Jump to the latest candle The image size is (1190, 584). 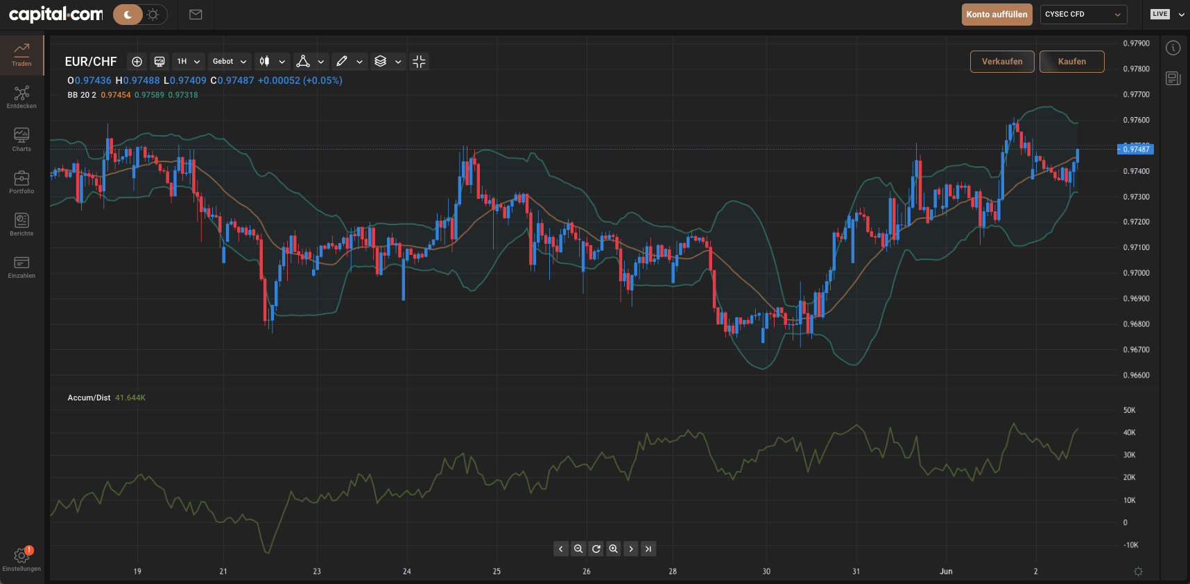(648, 549)
